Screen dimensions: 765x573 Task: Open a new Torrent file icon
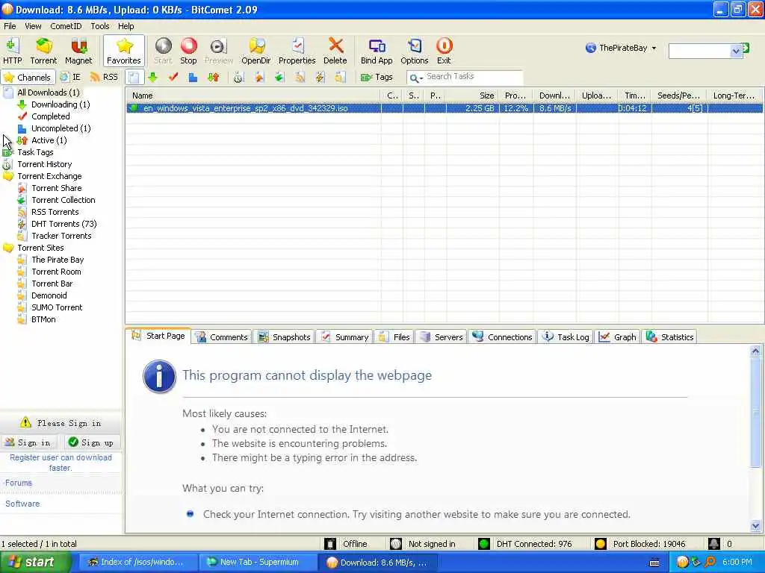(43, 51)
